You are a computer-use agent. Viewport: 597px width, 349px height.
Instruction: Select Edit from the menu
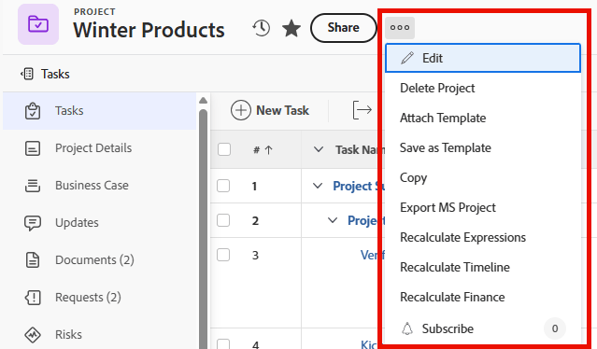483,58
